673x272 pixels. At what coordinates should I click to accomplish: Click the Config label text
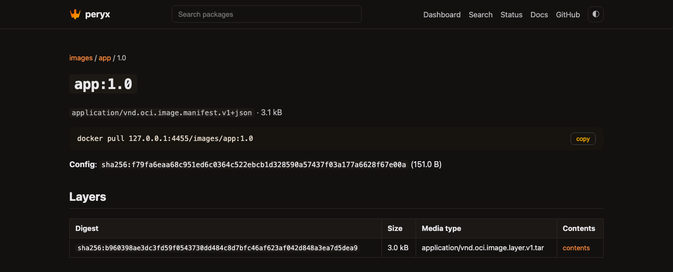point(83,164)
